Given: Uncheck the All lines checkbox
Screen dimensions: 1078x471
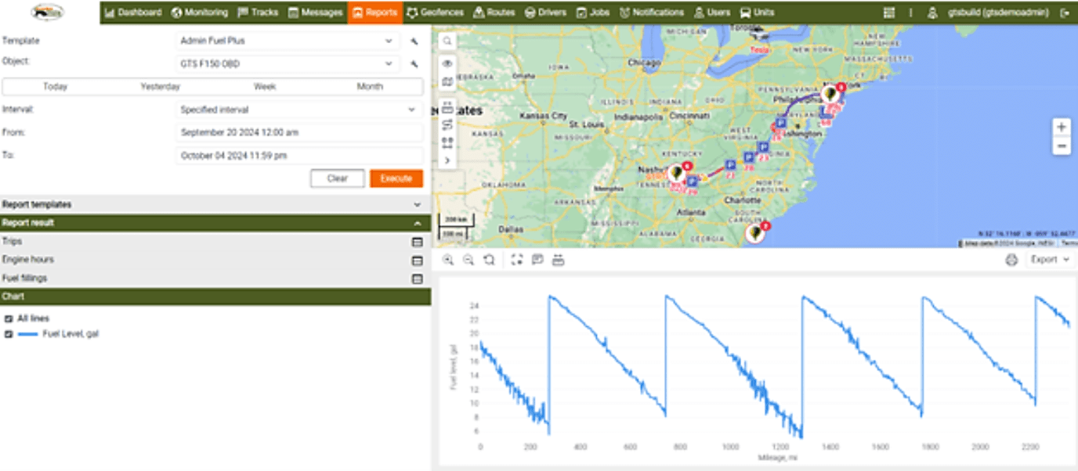Looking at the screenshot, I should (x=9, y=318).
